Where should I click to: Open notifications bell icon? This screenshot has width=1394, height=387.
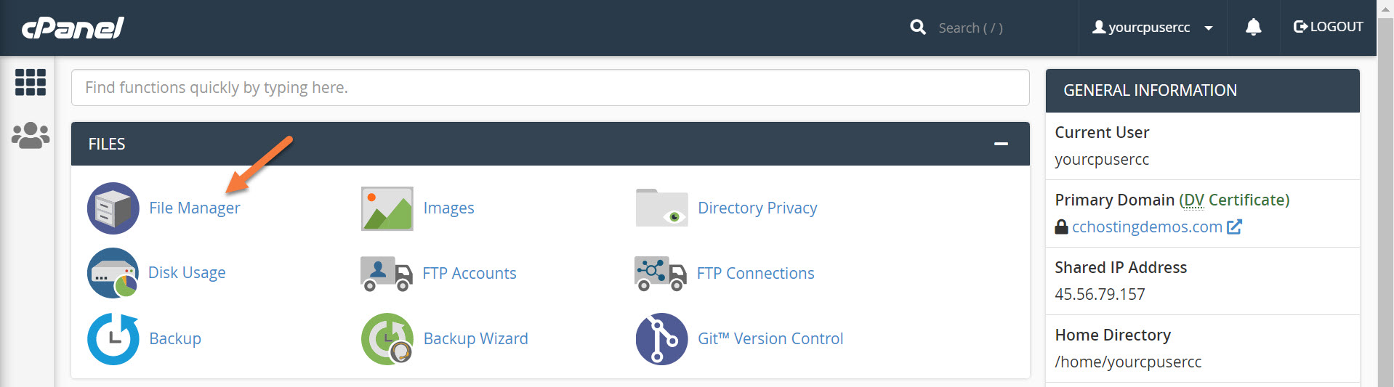(x=1253, y=28)
